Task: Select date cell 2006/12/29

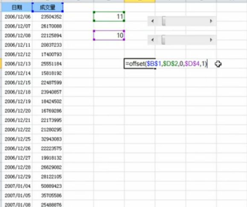Action: click(17, 177)
